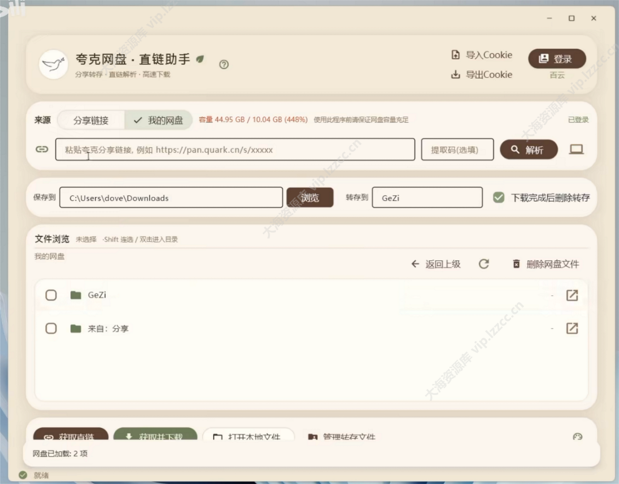619x484 pixels.
Task: Click the dove logo avatar
Action: tap(53, 64)
